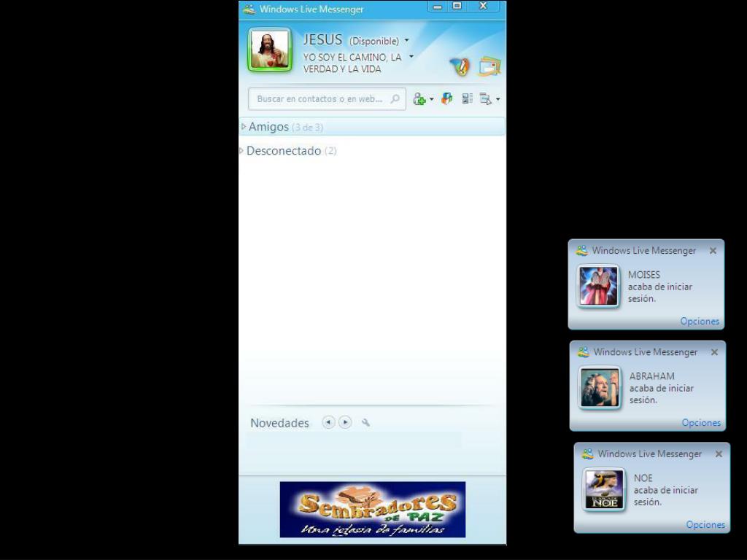Viewport: 747px width, 560px height.
Task: Open the add contact dropdown arrow
Action: (x=432, y=99)
